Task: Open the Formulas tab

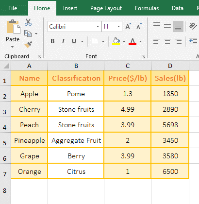Action: [147, 8]
